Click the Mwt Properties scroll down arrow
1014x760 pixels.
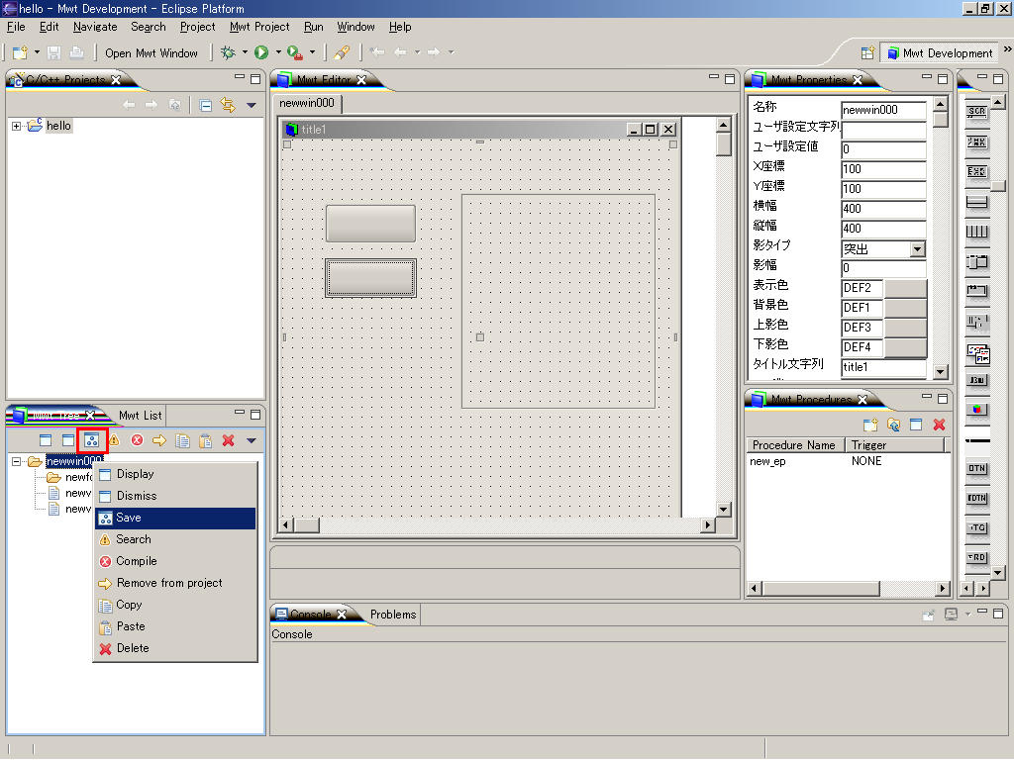pyautogui.click(x=941, y=372)
